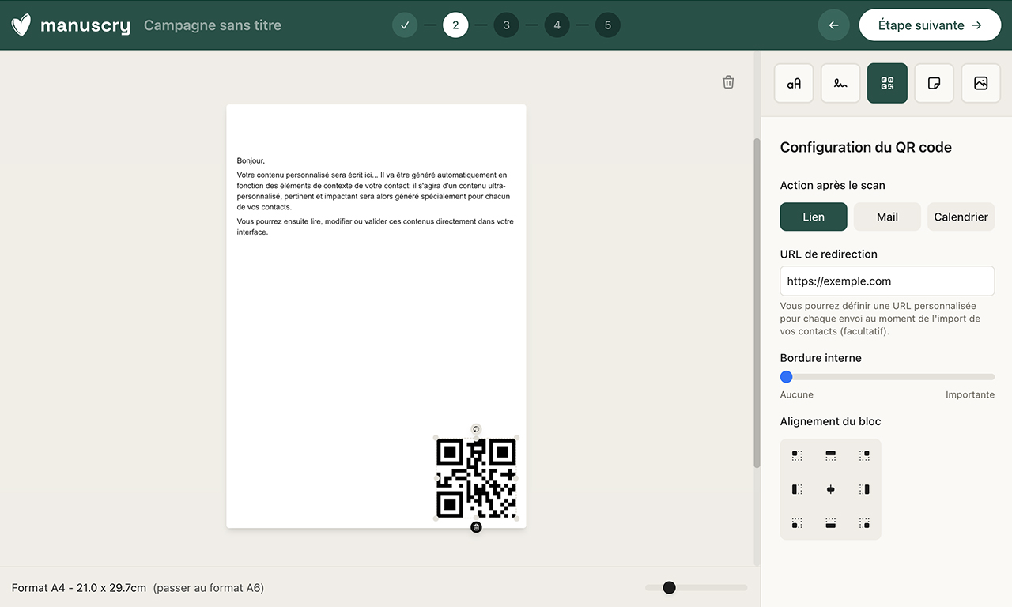Adjust the Bordure interne slider
The height and width of the screenshot is (607, 1012).
point(787,376)
